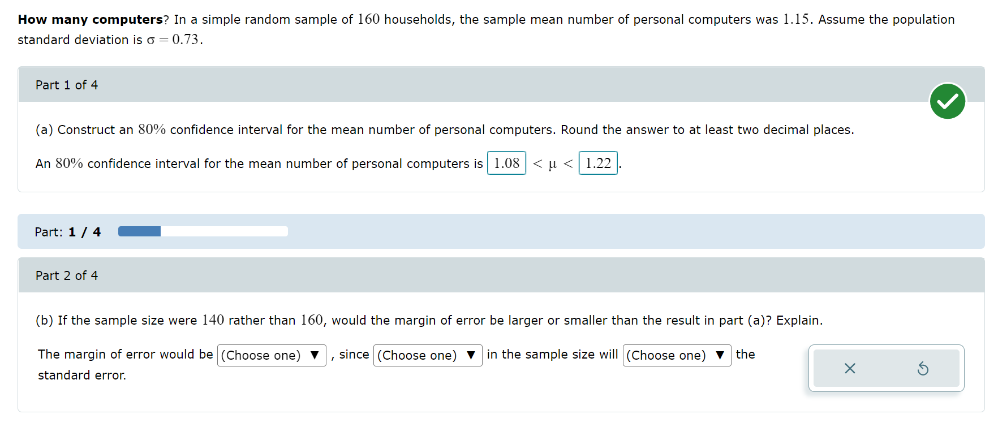The image size is (998, 440).
Task: Open the first 'Choose one' dropdown
Action: 272,355
